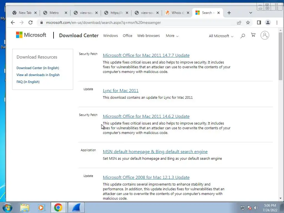The width and height of the screenshot is (284, 213).
Task: Open the Wireshark shark-fin taskbar icon
Action: pyautogui.click(x=76, y=207)
